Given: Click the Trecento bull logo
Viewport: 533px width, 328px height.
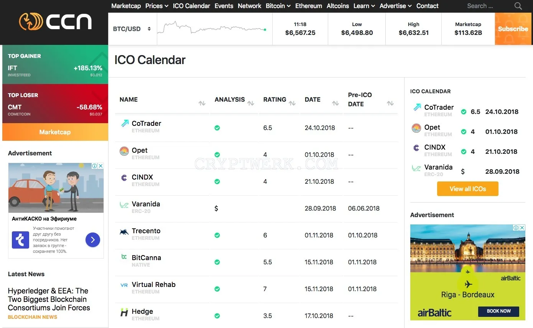Looking at the screenshot, I should tap(124, 231).
